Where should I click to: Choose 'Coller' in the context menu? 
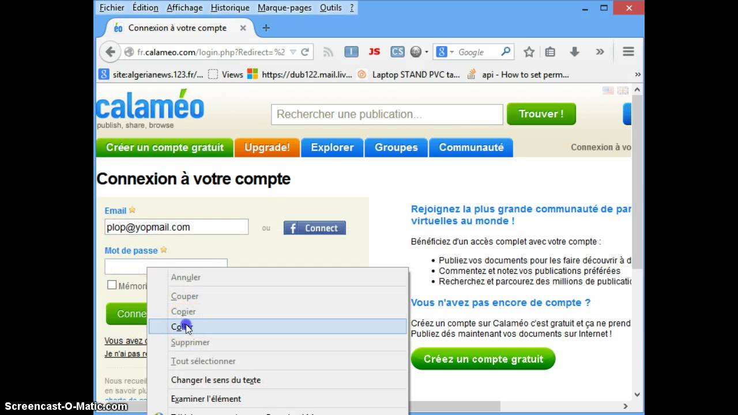(277, 327)
